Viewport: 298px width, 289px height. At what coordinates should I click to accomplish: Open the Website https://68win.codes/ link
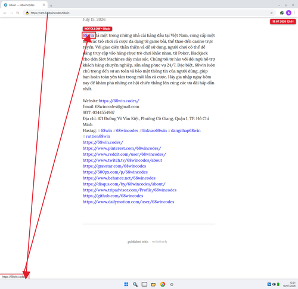(119, 100)
